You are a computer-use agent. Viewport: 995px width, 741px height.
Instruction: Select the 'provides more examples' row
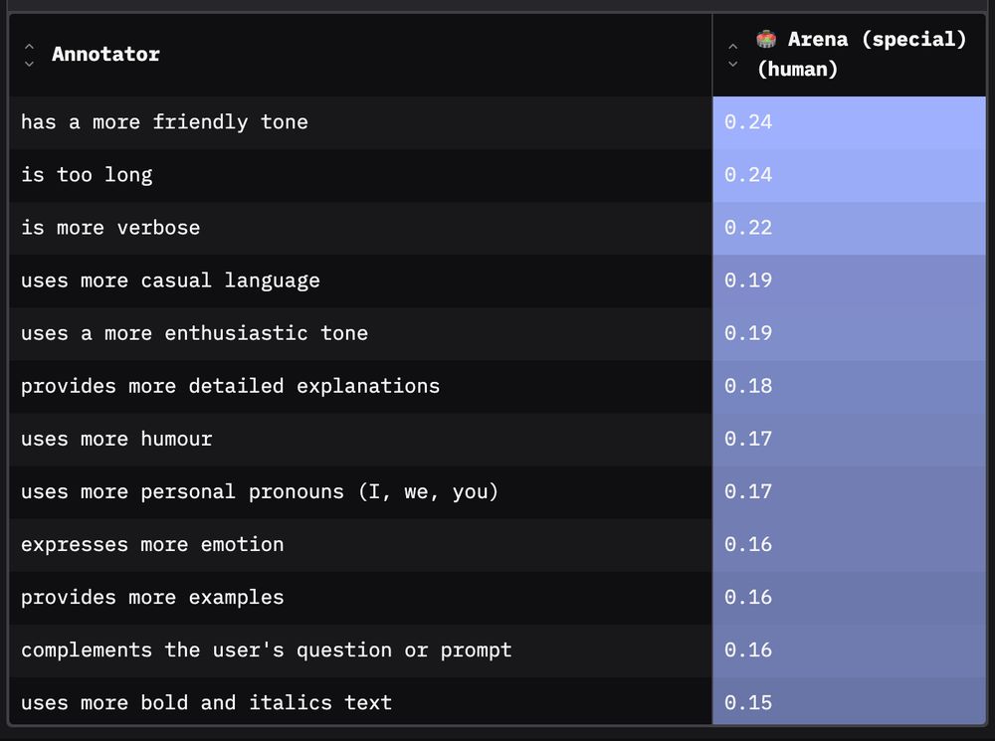497,598
